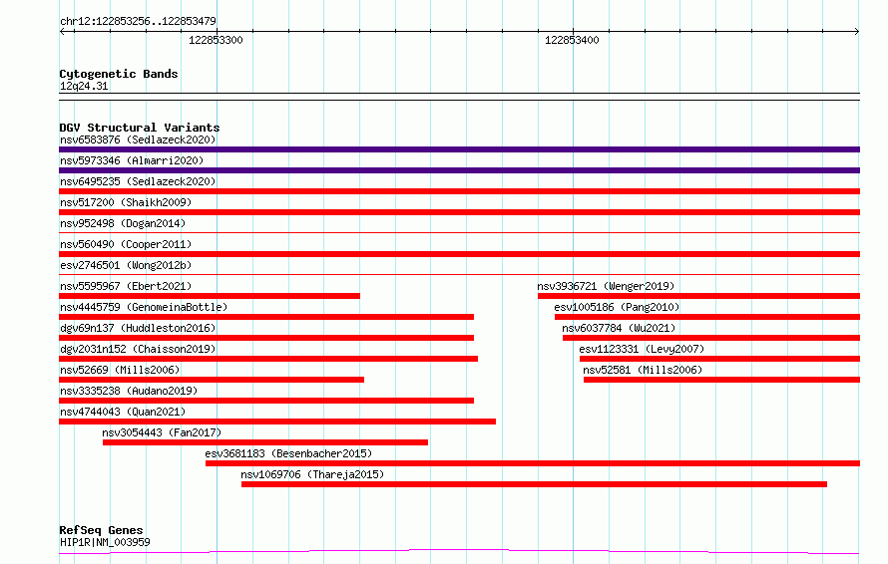
Task: Click the 122853400 ruler position marker
Action: pos(572,40)
